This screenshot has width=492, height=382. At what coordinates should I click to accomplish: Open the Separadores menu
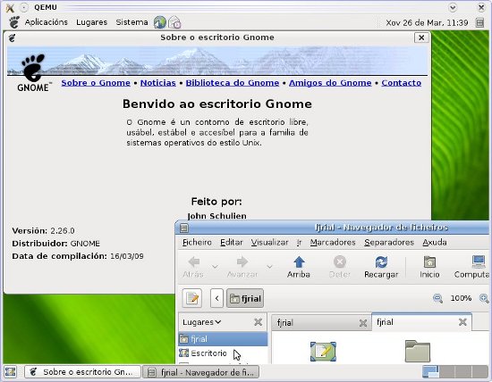coord(389,243)
